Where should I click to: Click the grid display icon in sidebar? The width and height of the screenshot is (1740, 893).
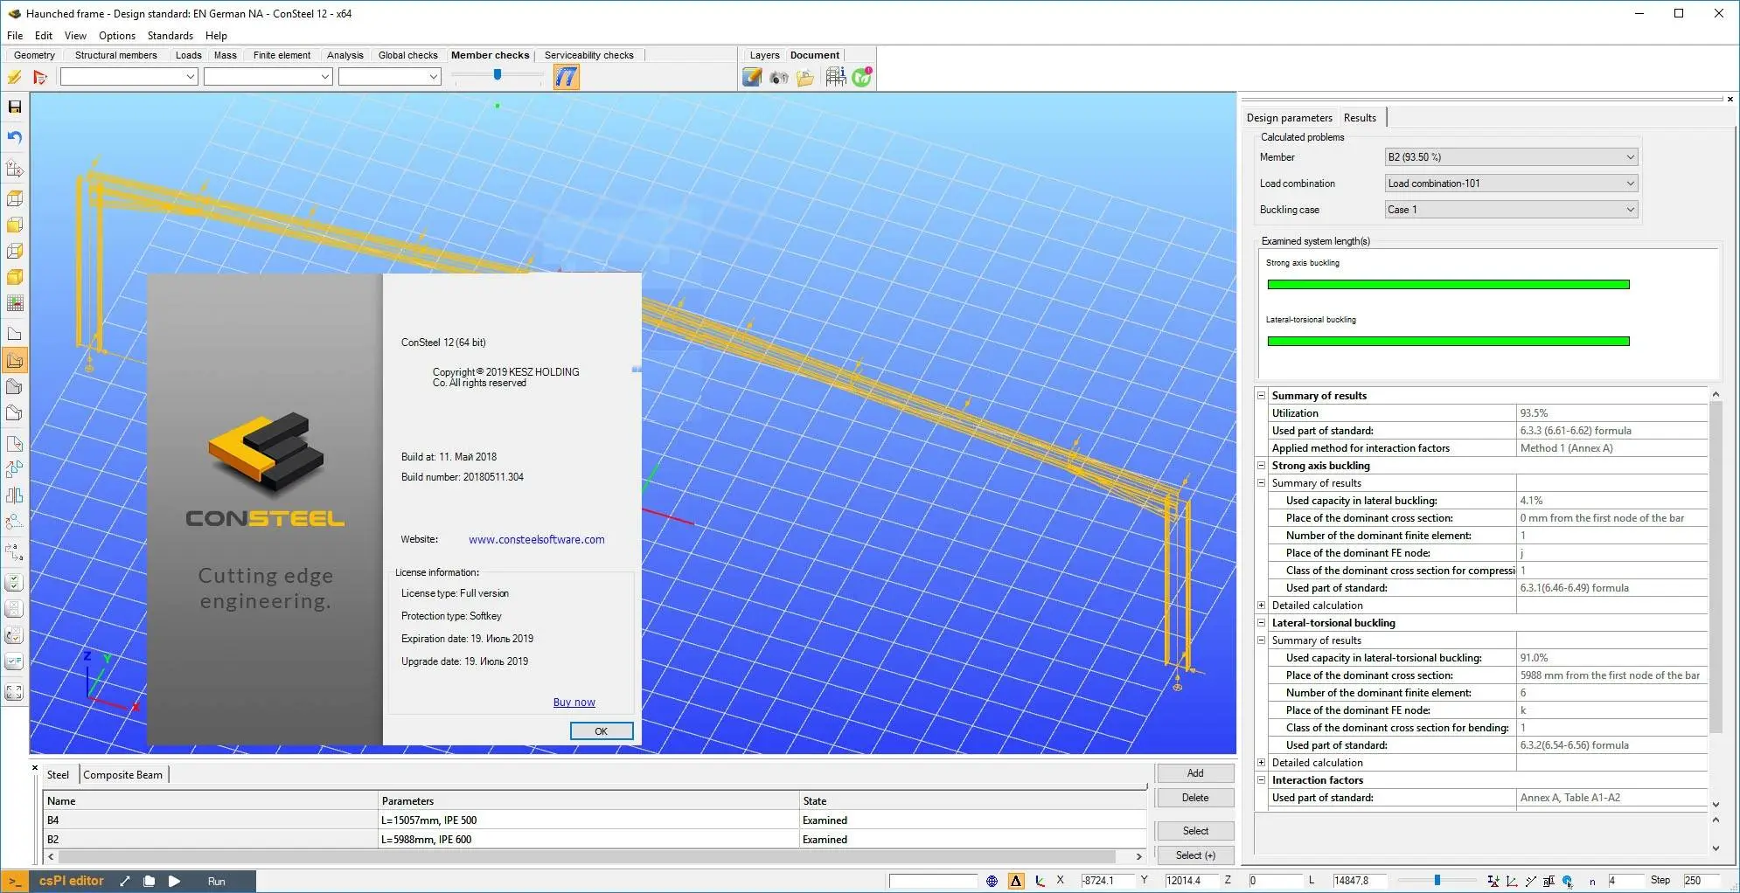pos(15,303)
